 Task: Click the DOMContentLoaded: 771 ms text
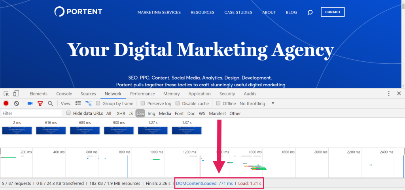(x=204, y=184)
